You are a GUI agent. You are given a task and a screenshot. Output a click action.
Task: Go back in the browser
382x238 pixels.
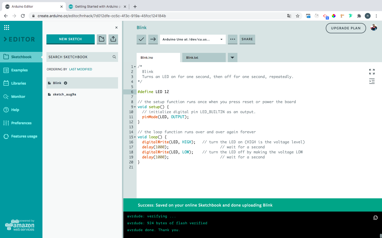point(6,16)
